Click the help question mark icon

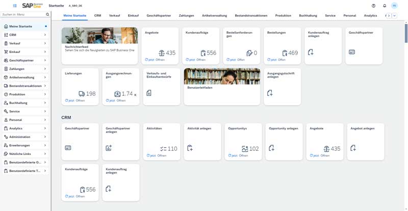tap(373, 6)
